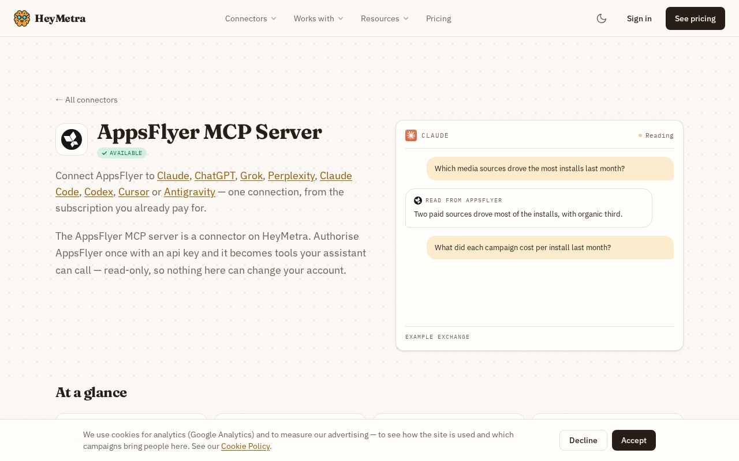Click the Reading status indicator
The width and height of the screenshot is (739, 461).
click(x=656, y=135)
